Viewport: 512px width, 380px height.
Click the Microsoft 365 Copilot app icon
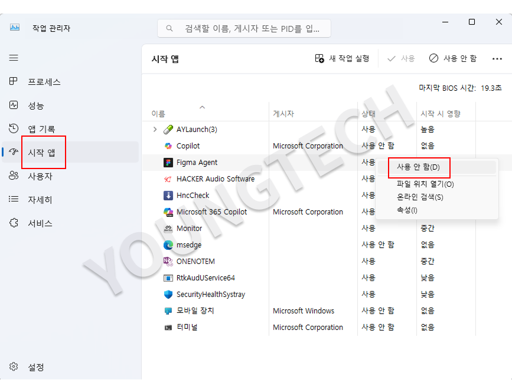tap(167, 212)
